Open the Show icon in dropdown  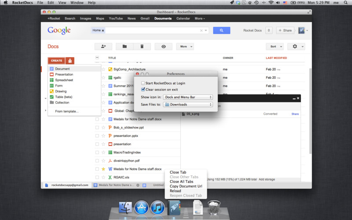188,97
